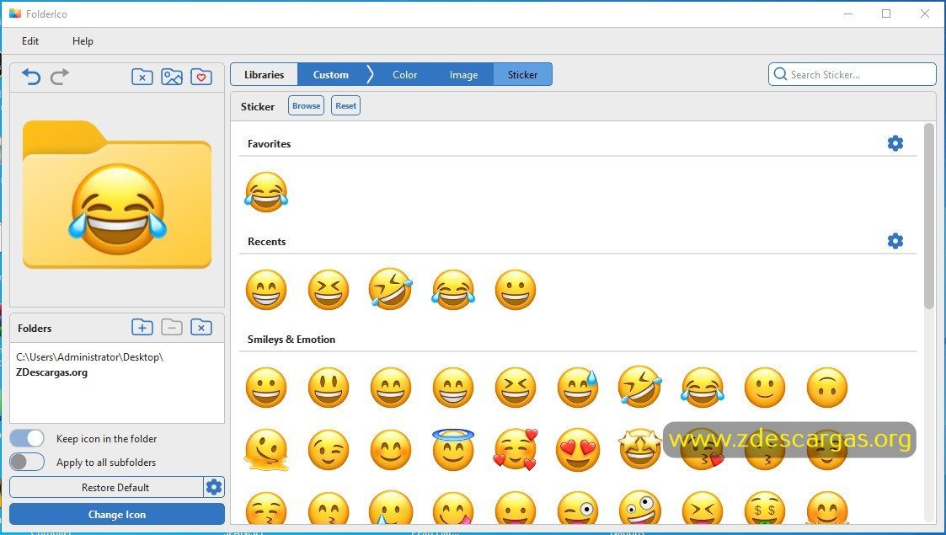This screenshot has width=946, height=535.
Task: Open the Color tab
Action: click(405, 74)
